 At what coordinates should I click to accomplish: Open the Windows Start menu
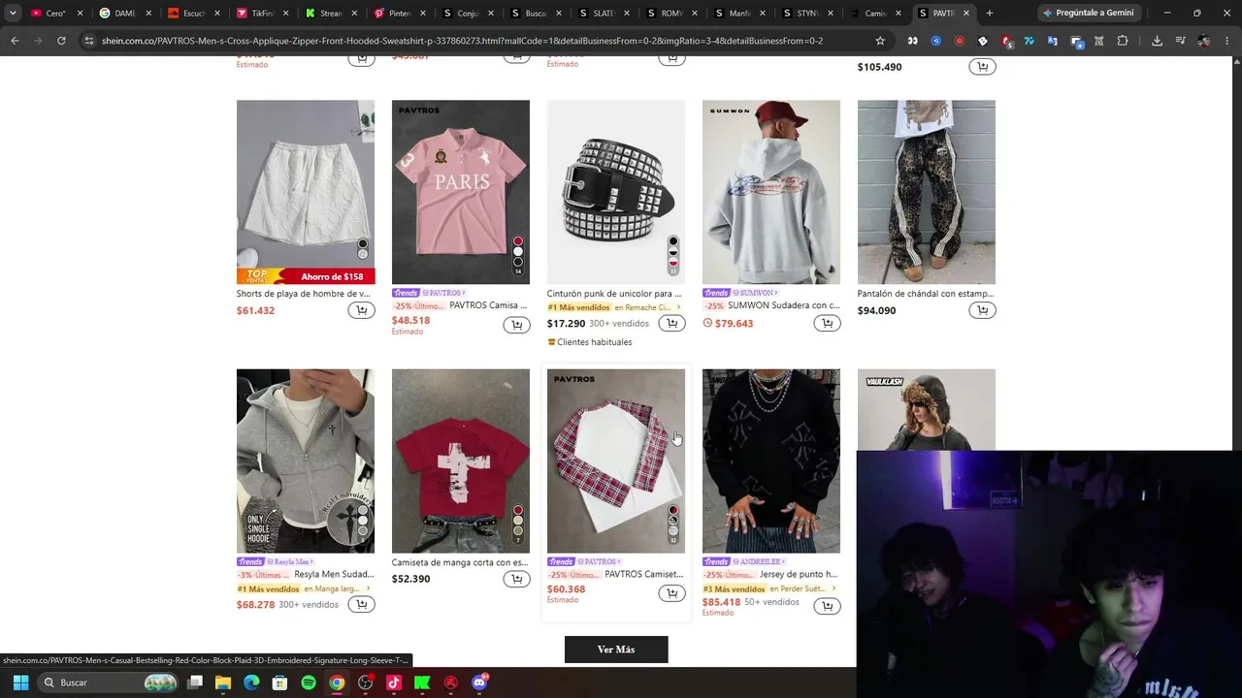tap(20, 682)
